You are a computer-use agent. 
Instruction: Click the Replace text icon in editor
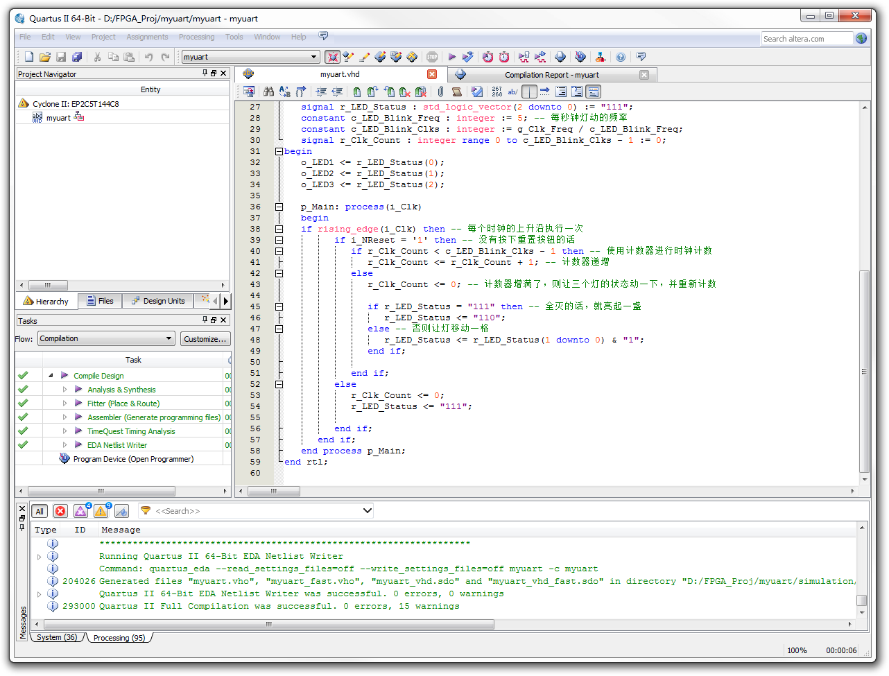pos(284,92)
